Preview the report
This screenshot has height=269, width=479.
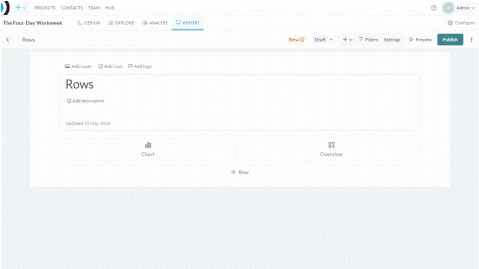[420, 40]
